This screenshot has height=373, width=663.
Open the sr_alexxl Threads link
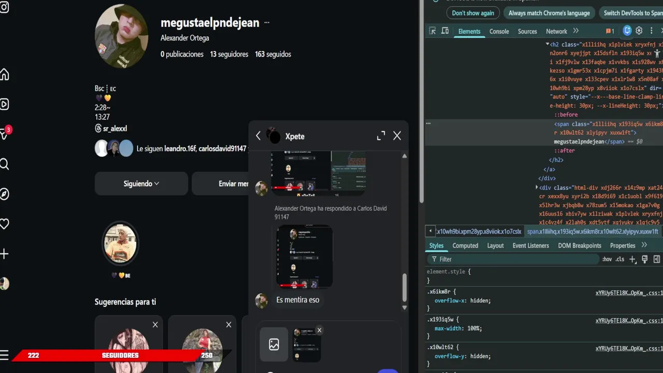click(111, 128)
